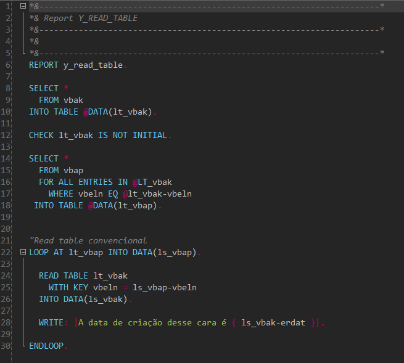Click '@LT_vbak' in FOR ALL ENTRIES line
This screenshot has width=404, height=363.
coord(152,182)
